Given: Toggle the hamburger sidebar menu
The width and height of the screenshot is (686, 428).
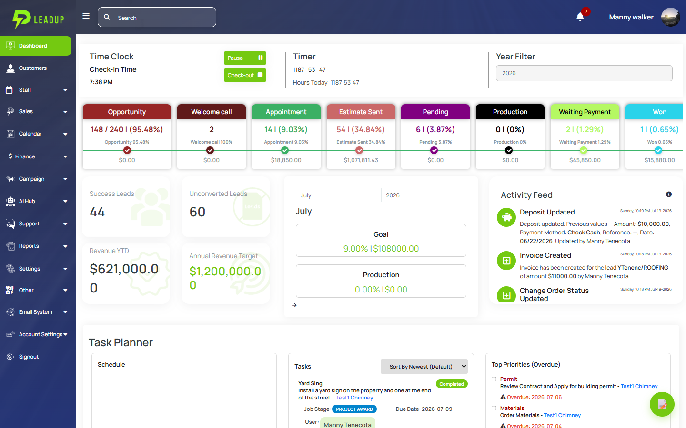Looking at the screenshot, I should point(86,16).
